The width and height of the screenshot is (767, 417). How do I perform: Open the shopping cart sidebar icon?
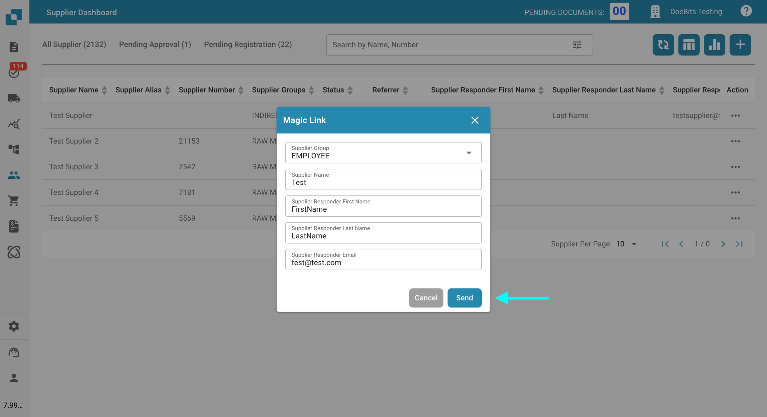click(14, 201)
